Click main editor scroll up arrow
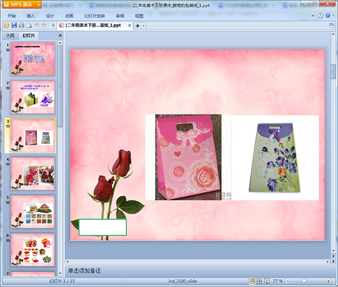 333,34
